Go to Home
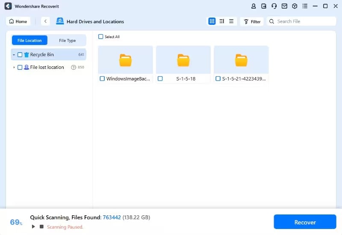Screen dimensions: 342x235 [x=18, y=21]
